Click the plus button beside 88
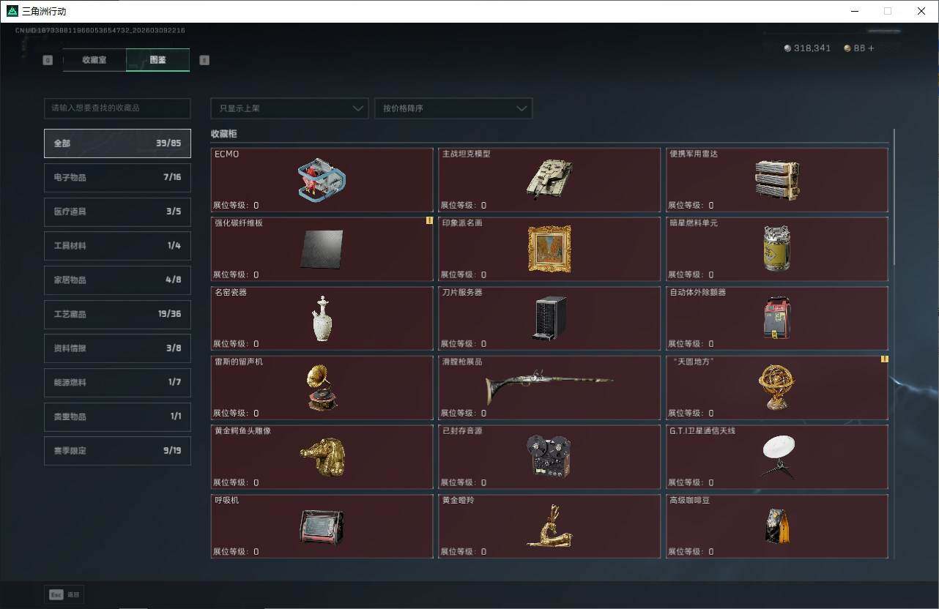This screenshot has width=939, height=609. coord(871,48)
